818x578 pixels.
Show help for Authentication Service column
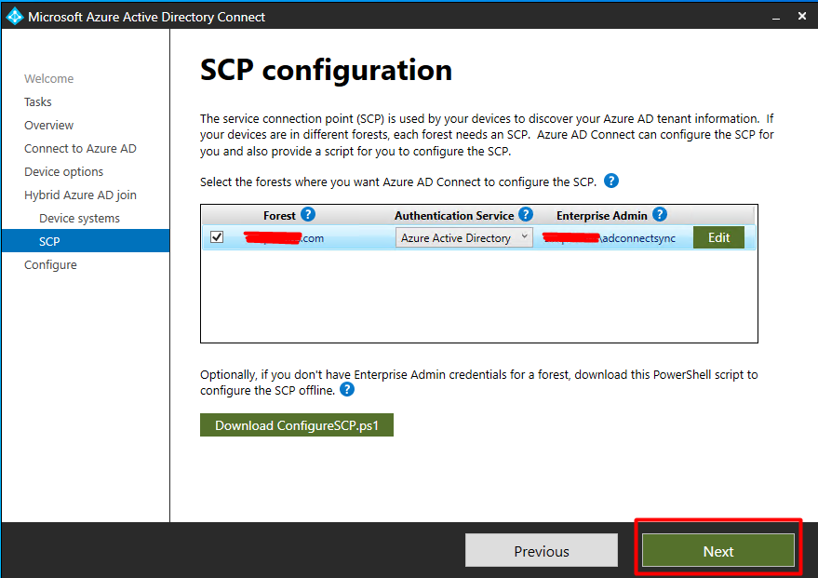(x=526, y=214)
